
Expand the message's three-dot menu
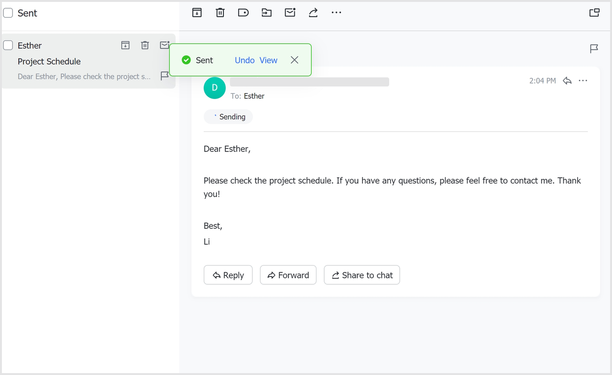[x=583, y=81]
